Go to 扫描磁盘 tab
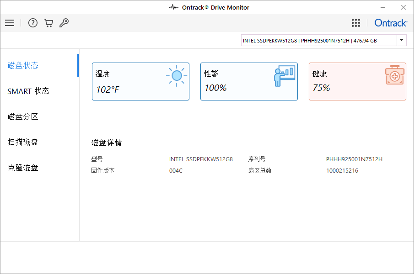The image size is (414, 274). [23, 142]
